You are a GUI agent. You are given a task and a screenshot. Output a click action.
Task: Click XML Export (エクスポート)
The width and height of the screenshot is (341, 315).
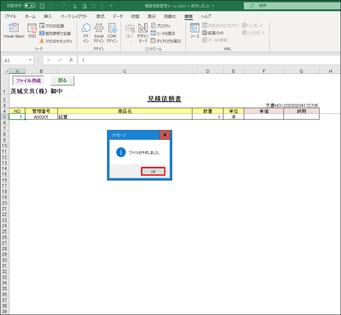253,33
